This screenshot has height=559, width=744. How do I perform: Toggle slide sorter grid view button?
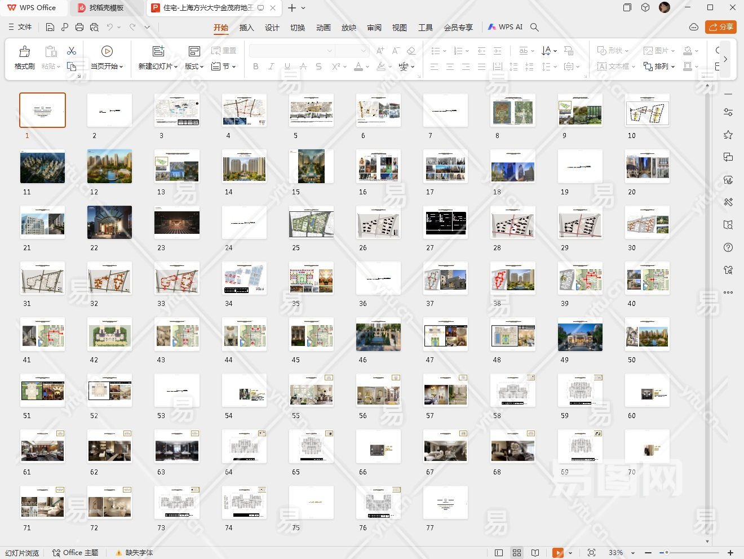[x=517, y=553]
